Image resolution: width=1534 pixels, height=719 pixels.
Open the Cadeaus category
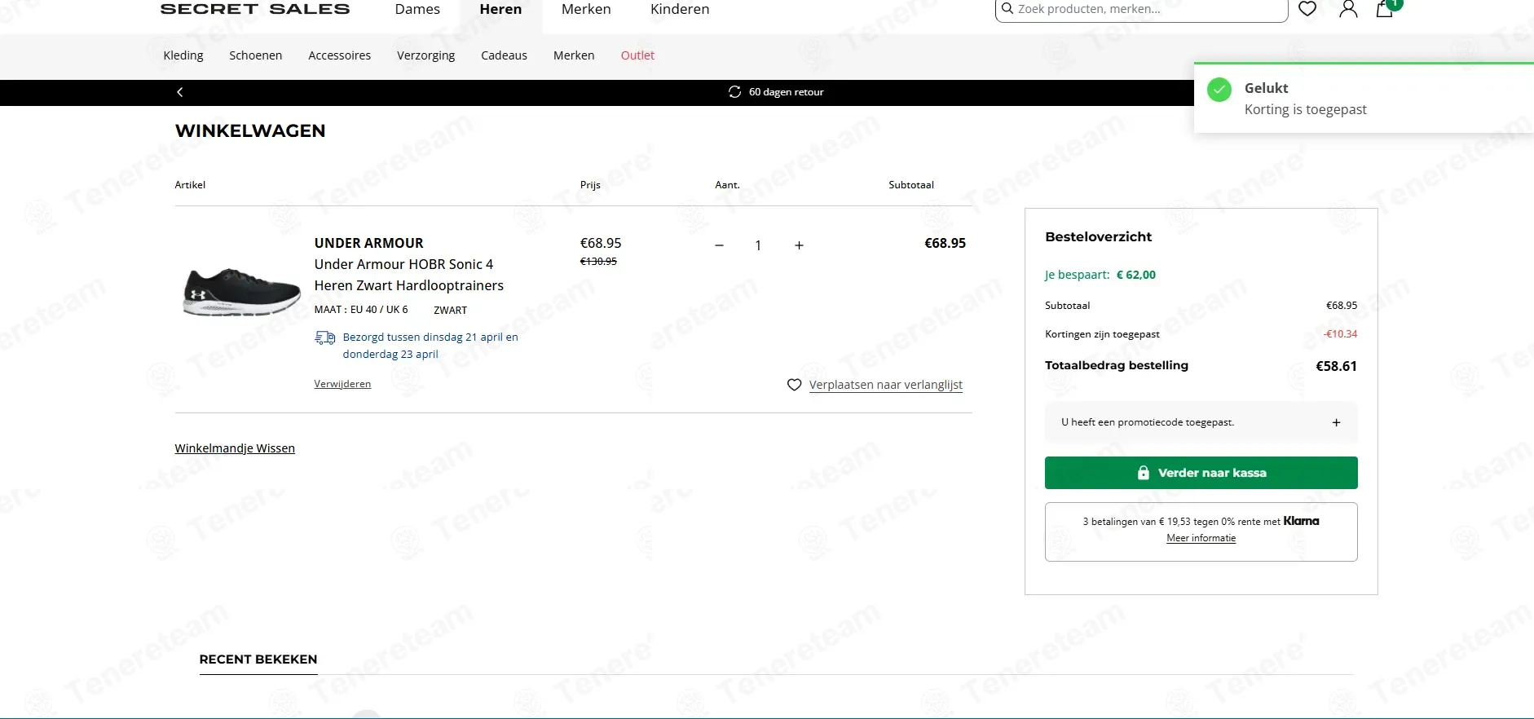coord(505,55)
